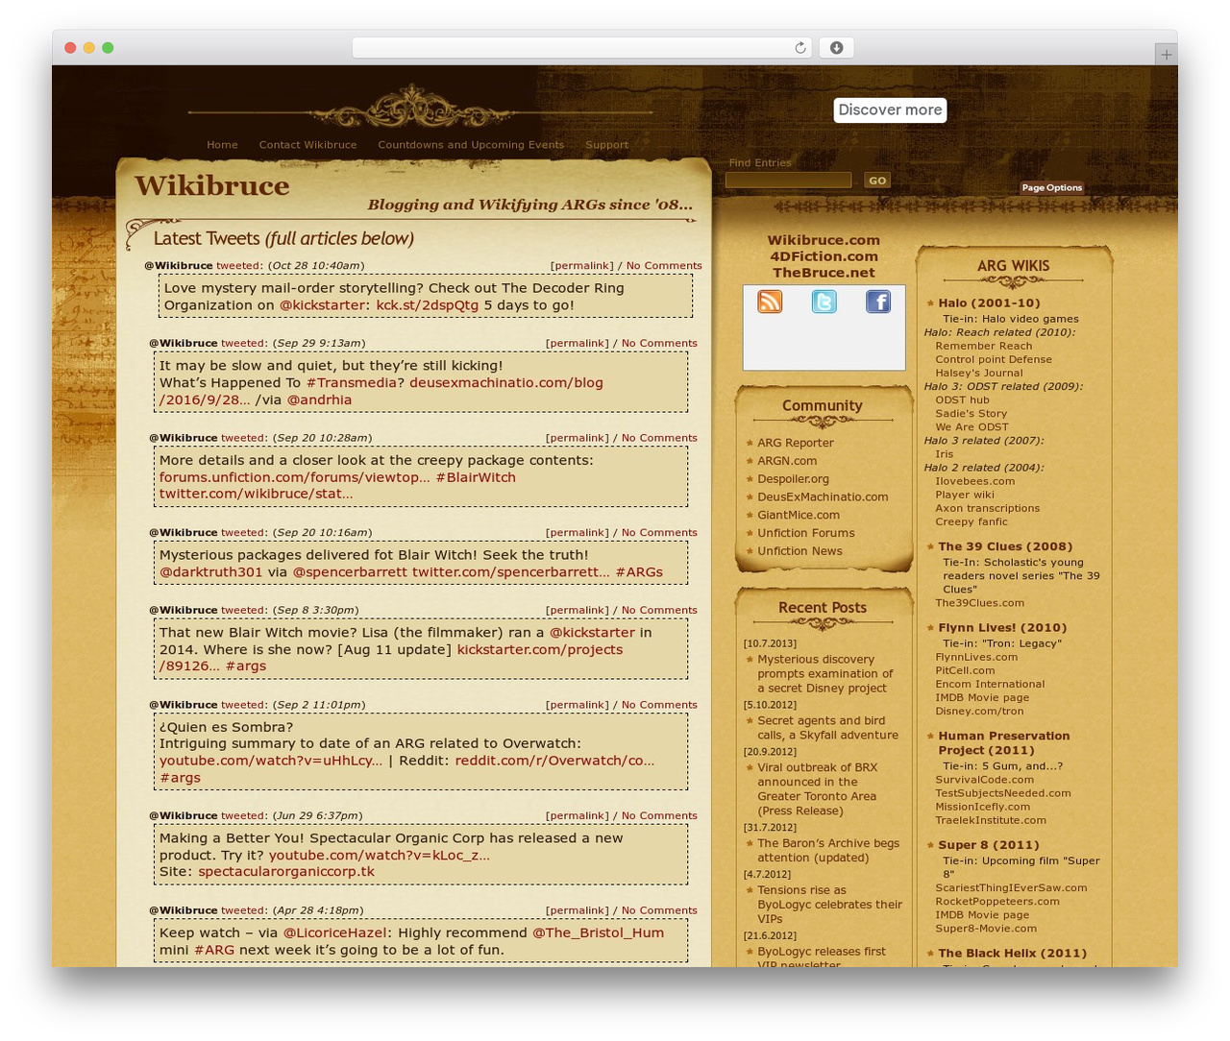Open Super 8 (2011) wiki heading
This screenshot has width=1230, height=1041.
coord(989,845)
